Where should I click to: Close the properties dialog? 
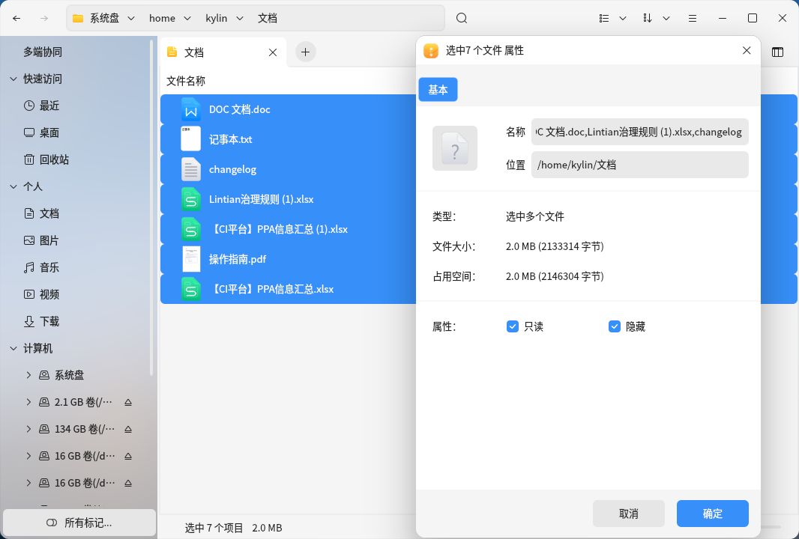[x=747, y=50]
